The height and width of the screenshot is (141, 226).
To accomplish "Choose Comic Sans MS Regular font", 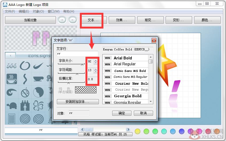I will pyautogui.click(x=126, y=77).
